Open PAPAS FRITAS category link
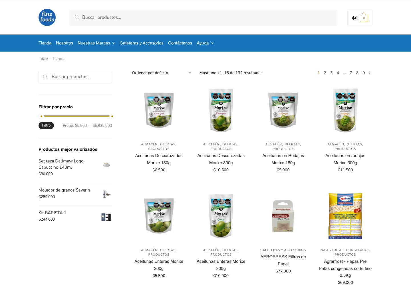Image resolution: width=411 pixels, height=285 pixels. click(x=332, y=250)
